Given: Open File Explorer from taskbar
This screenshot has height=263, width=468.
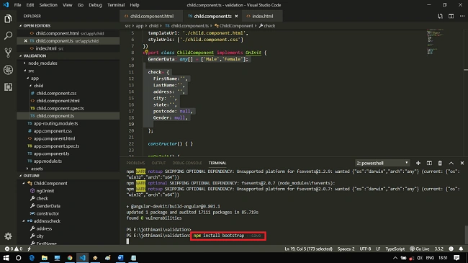Looking at the screenshot, I should pos(45,258).
